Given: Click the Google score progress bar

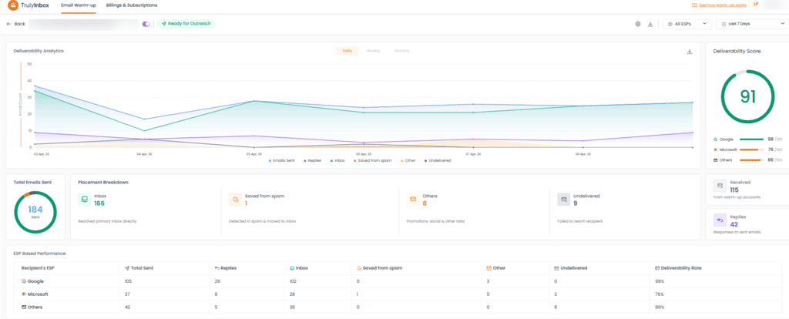Looking at the screenshot, I should point(750,139).
